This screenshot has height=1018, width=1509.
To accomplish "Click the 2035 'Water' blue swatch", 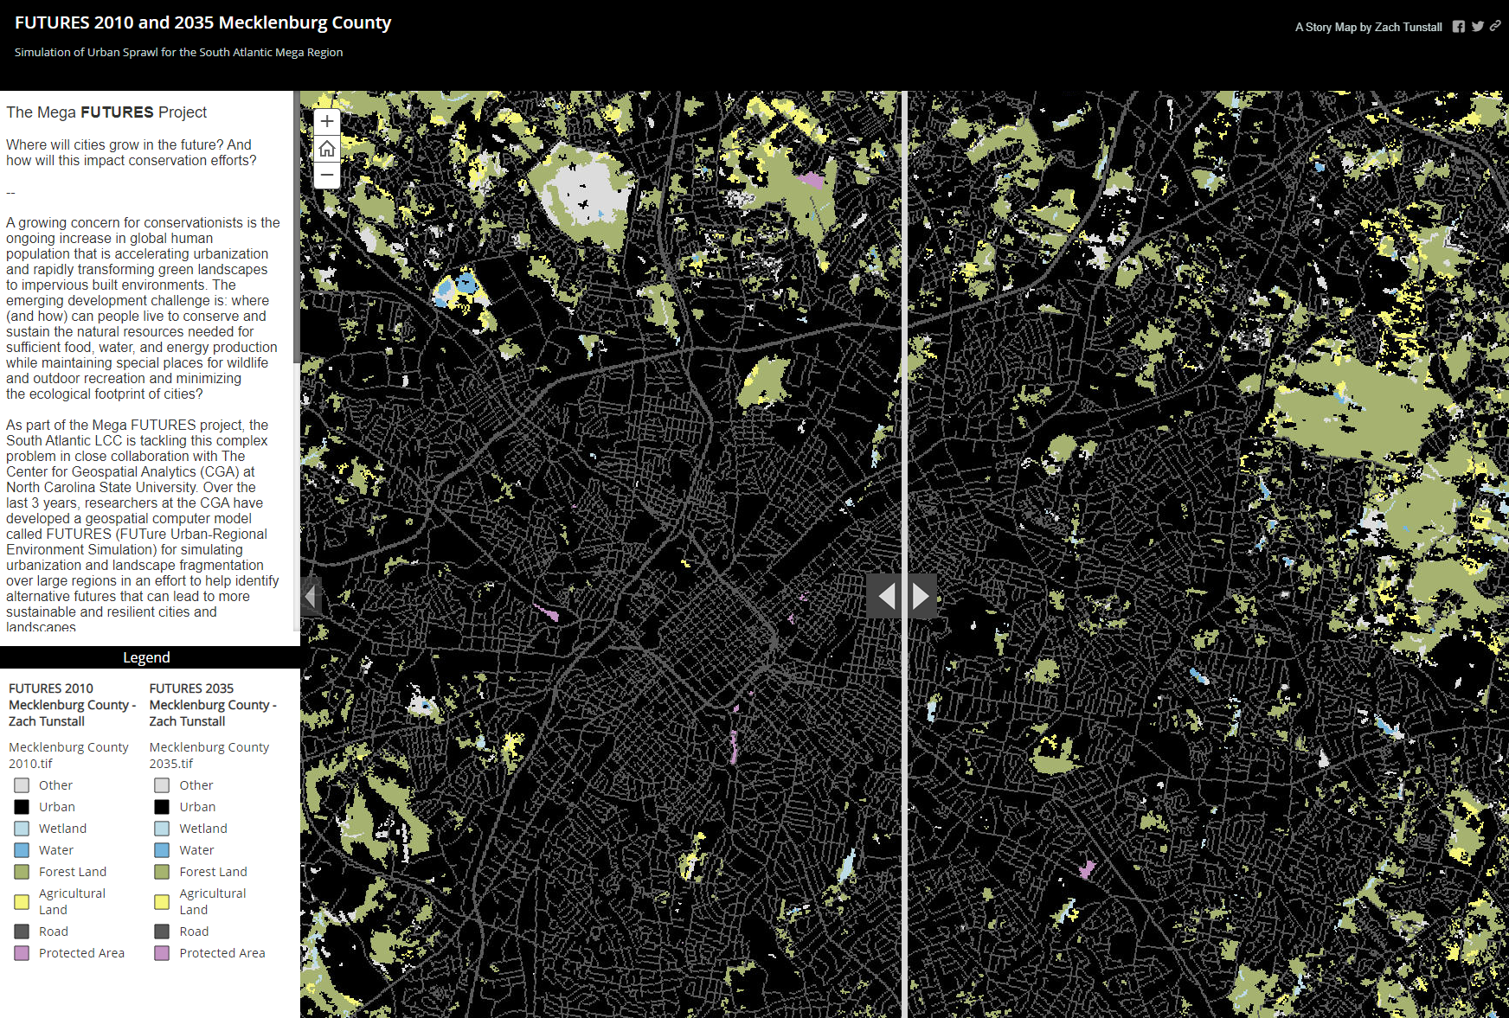I will point(162,850).
